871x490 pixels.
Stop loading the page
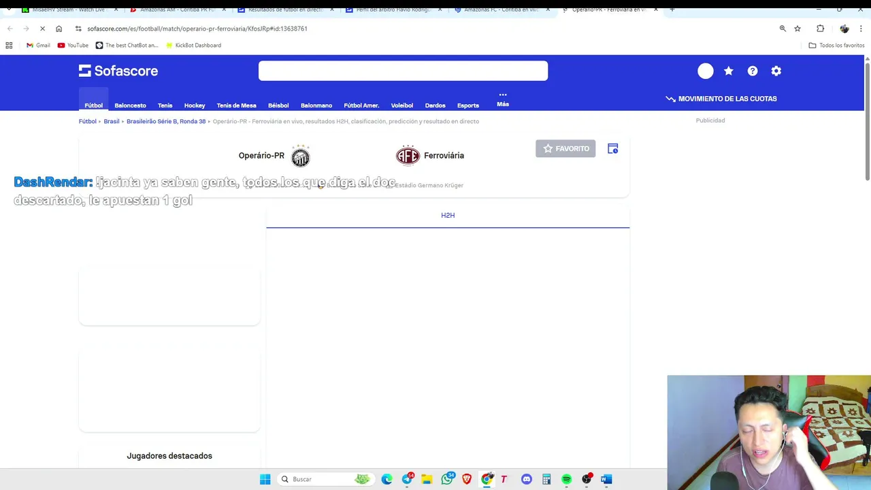coord(42,29)
